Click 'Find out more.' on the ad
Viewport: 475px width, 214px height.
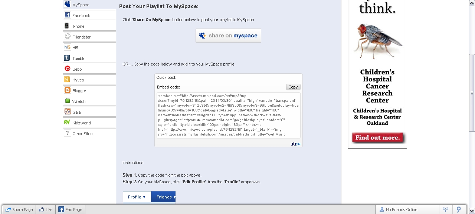pos(378,138)
